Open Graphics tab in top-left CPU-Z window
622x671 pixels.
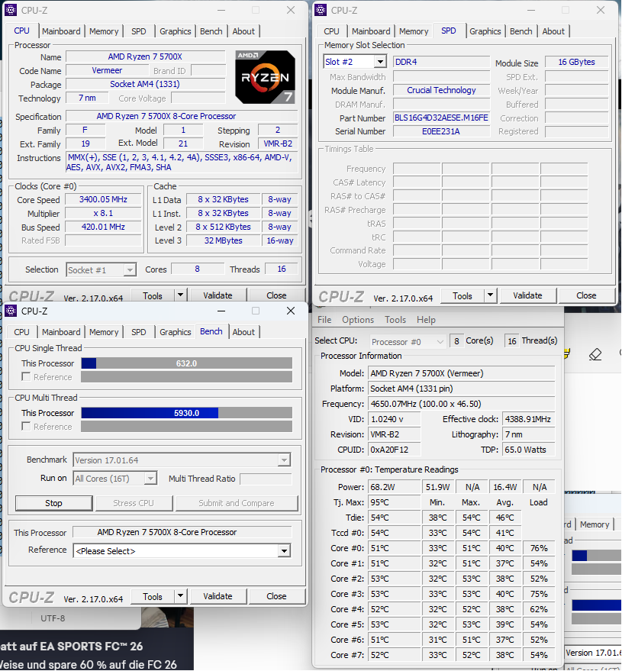(x=176, y=31)
